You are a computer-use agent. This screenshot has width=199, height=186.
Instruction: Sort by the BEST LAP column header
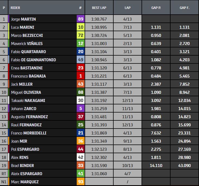point(99,8)
